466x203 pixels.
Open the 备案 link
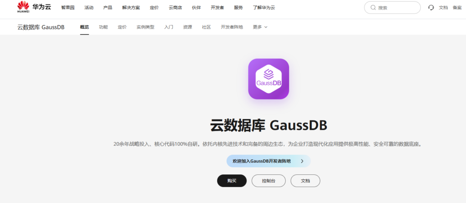tap(457, 8)
